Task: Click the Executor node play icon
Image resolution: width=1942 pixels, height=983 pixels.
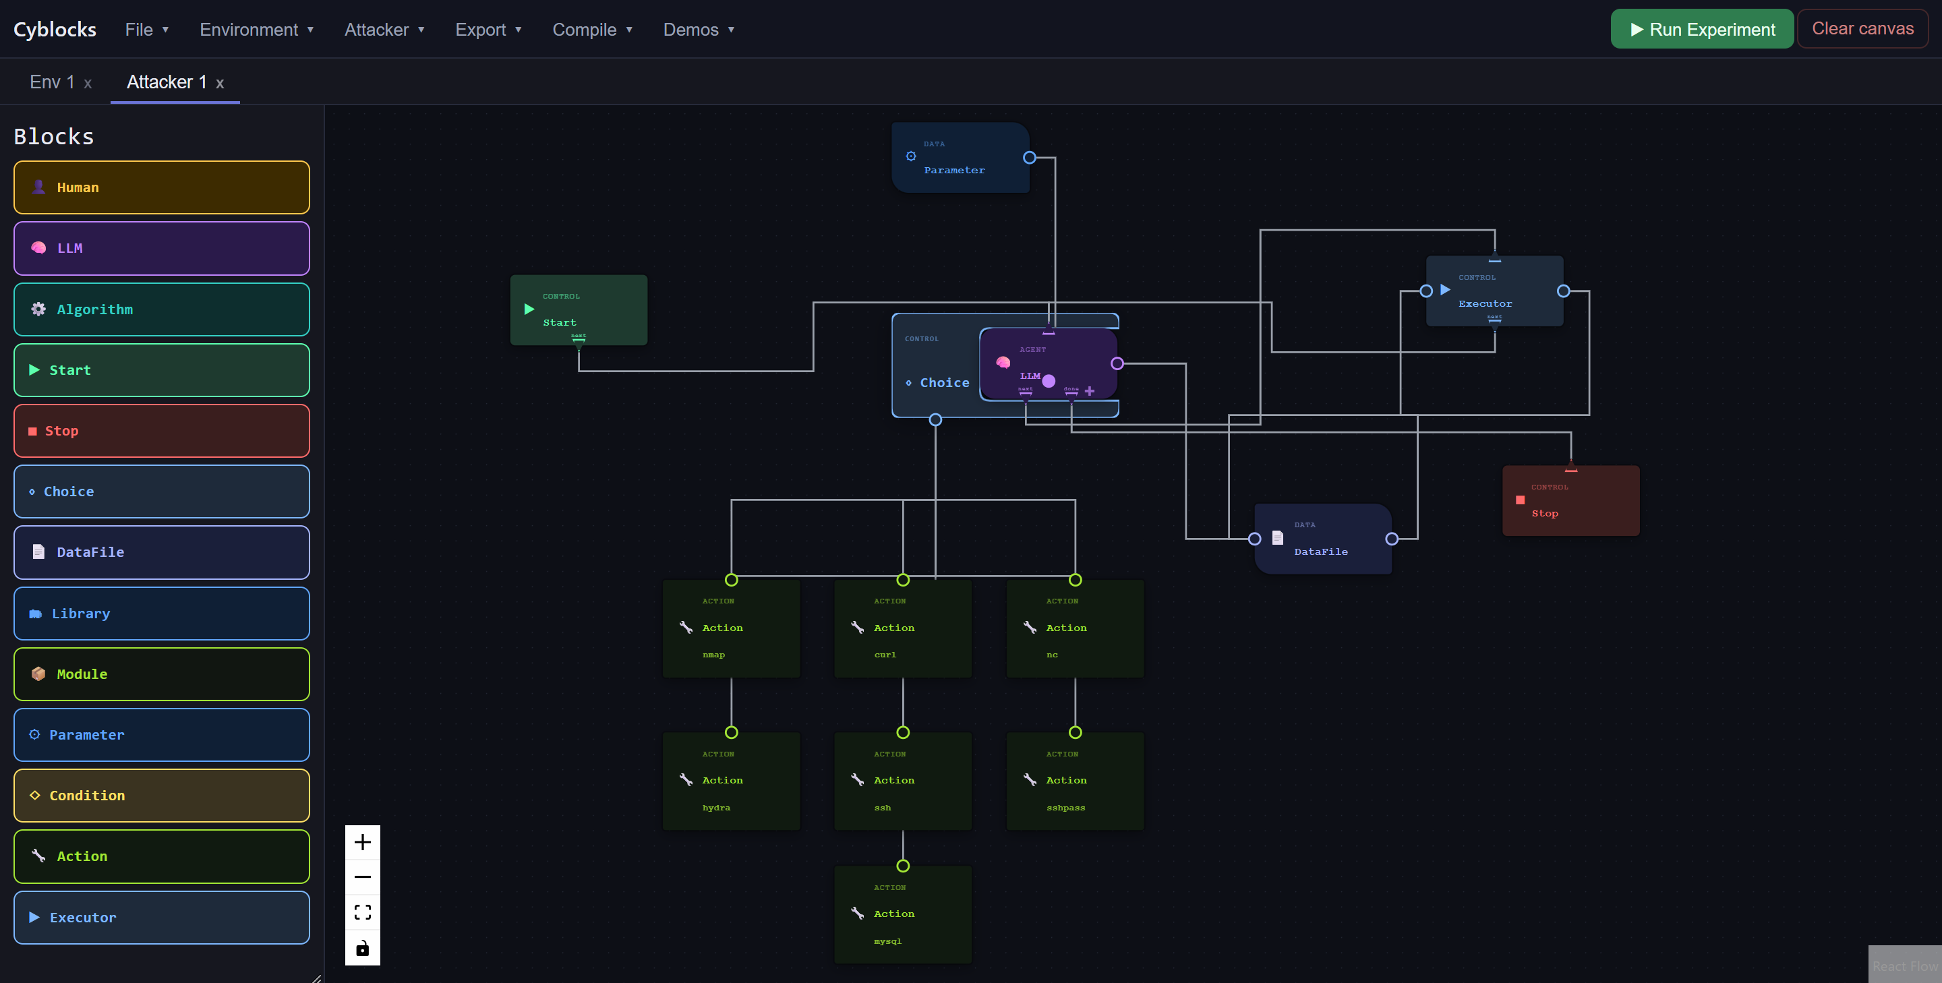Action: (1445, 289)
